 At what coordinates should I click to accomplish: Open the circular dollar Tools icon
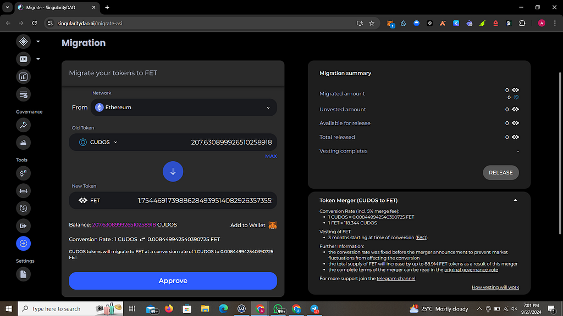pos(23,208)
